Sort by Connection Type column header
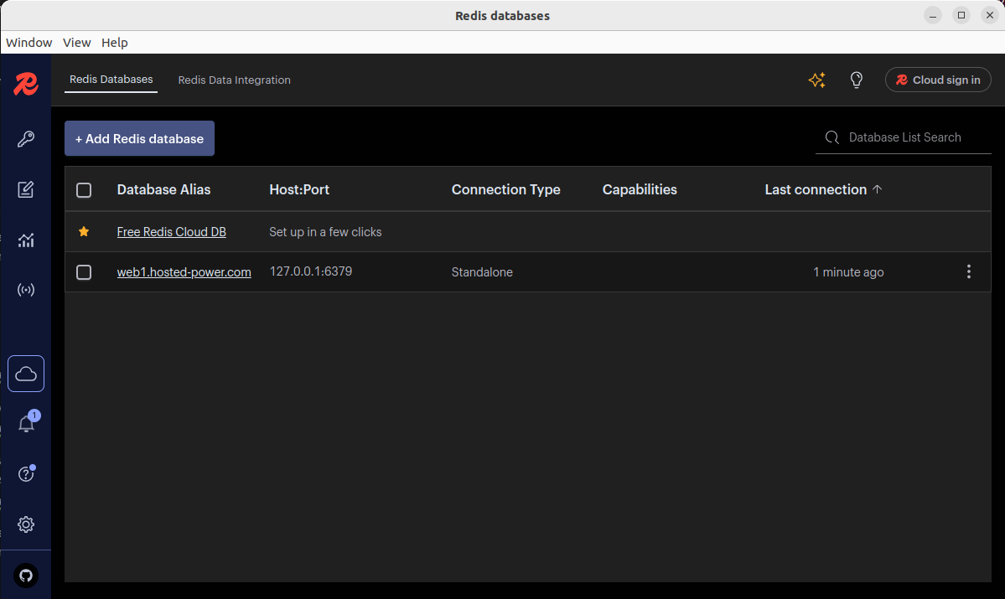Viewport: 1005px width, 599px height. [x=505, y=189]
